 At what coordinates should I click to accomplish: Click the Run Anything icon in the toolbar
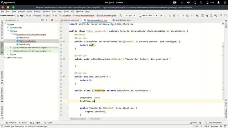click(203, 16)
